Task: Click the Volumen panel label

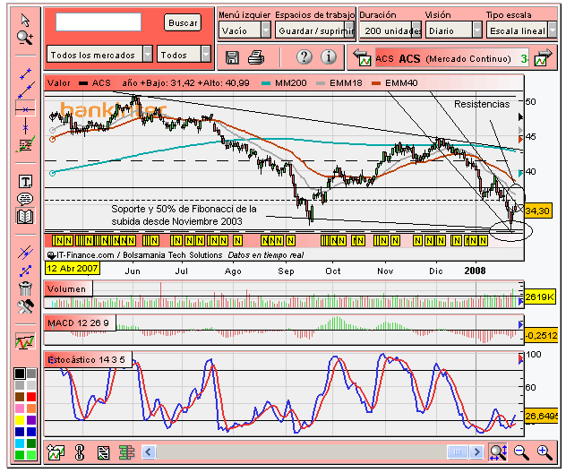Action: click(67, 289)
